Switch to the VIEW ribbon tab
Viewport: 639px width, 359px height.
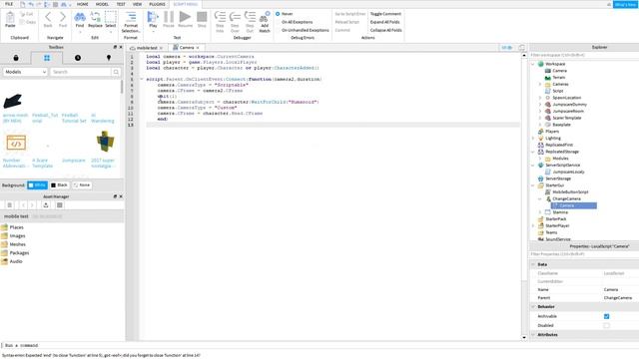138,4
